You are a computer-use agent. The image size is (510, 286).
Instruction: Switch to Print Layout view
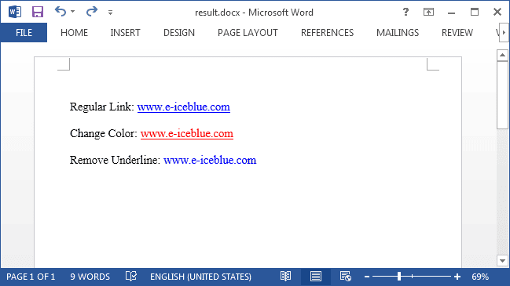[x=315, y=277]
